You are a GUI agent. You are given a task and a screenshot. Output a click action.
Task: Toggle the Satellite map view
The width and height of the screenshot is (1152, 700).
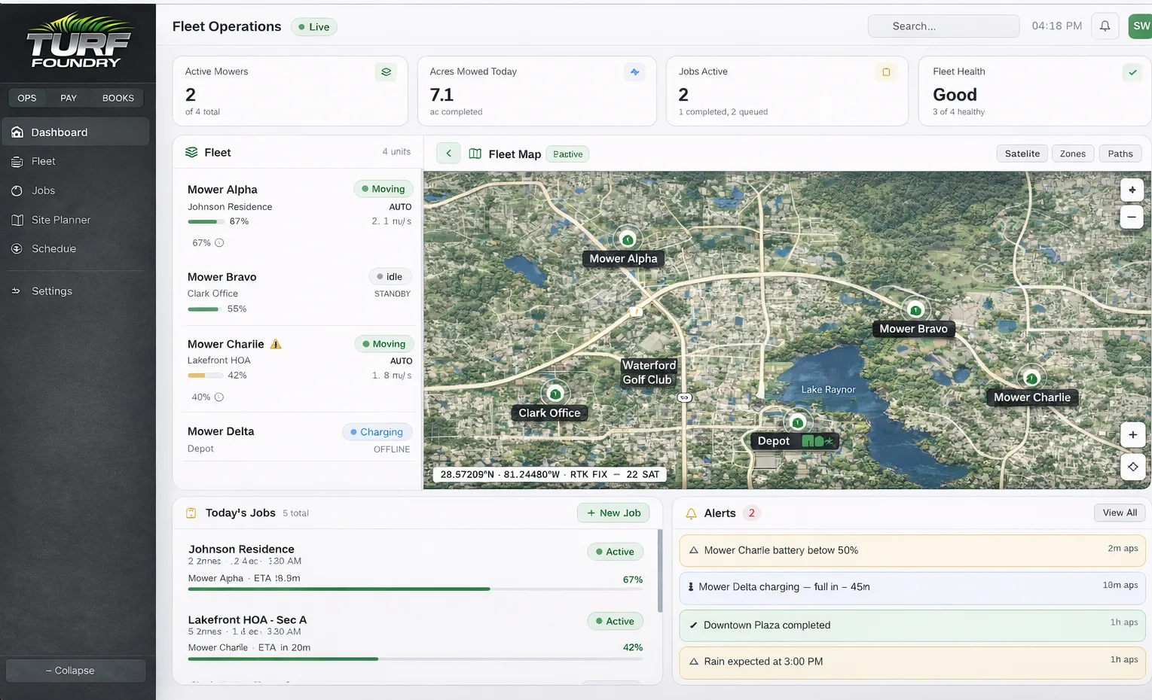point(1022,154)
